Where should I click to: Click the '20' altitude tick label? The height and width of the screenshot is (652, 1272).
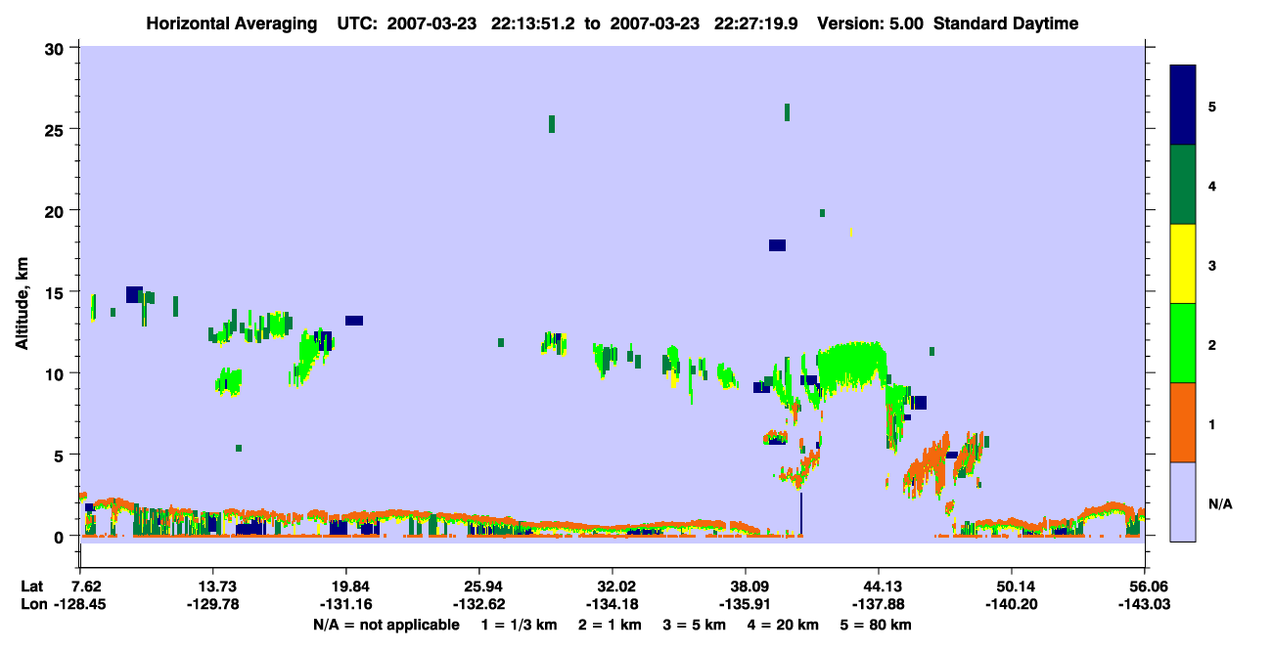(56, 210)
